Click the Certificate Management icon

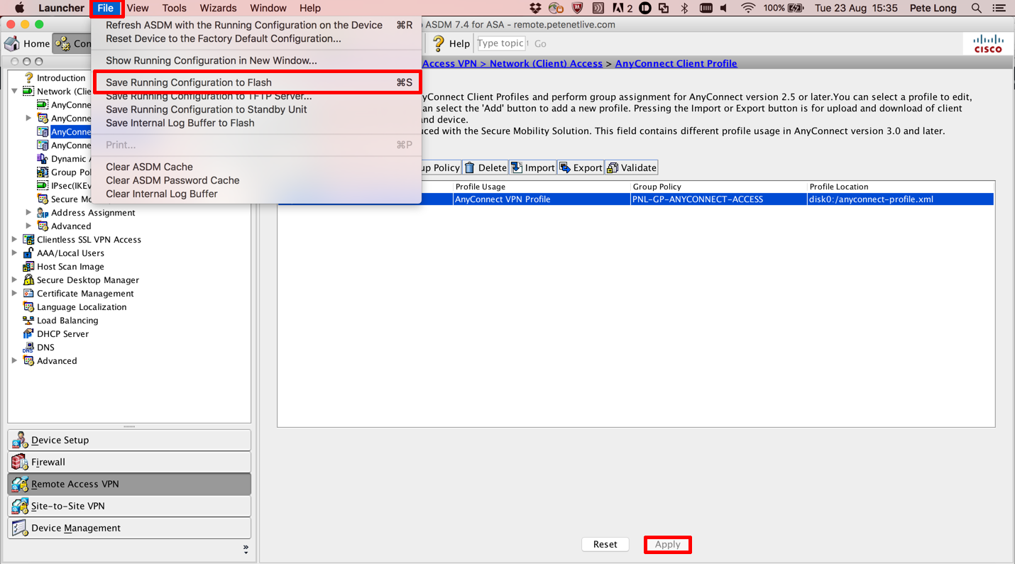28,294
